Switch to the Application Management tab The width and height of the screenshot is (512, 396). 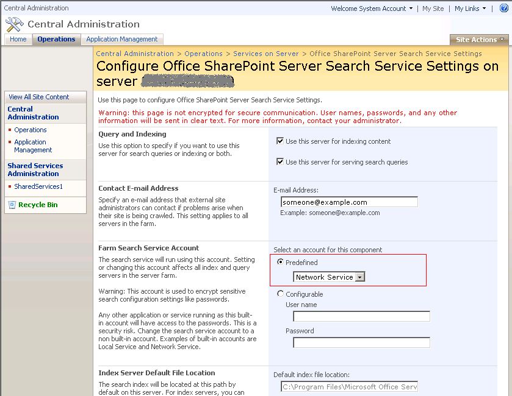[x=122, y=39]
